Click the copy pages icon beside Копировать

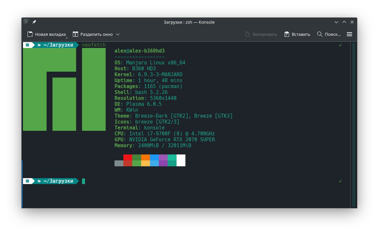coord(247,35)
